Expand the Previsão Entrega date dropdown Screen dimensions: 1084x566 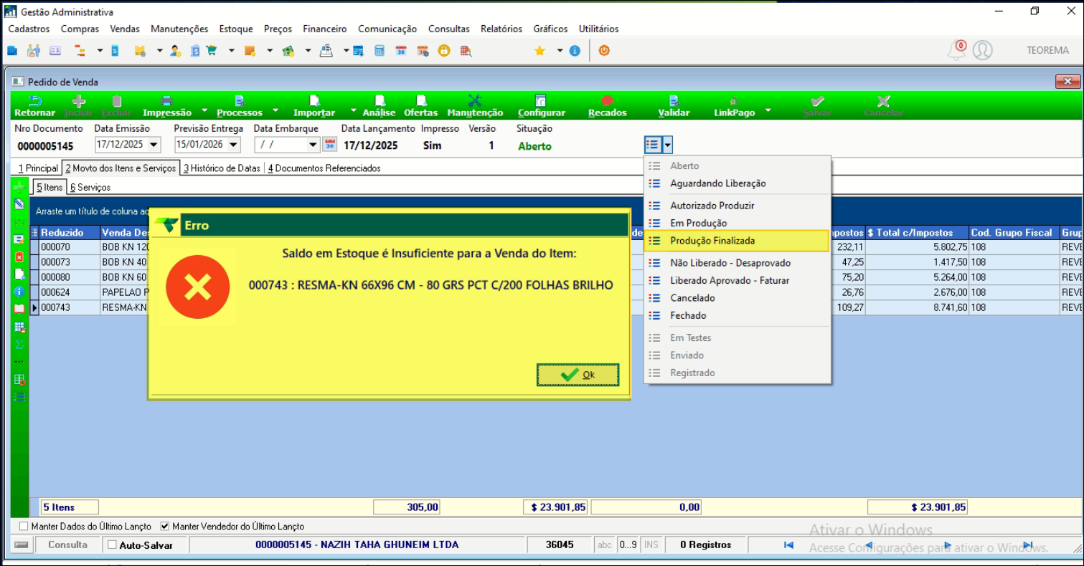coord(234,145)
